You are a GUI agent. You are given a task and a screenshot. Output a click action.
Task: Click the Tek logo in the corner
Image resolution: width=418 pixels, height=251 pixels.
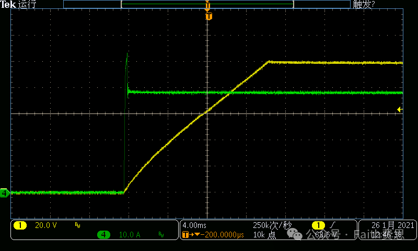coord(8,4)
